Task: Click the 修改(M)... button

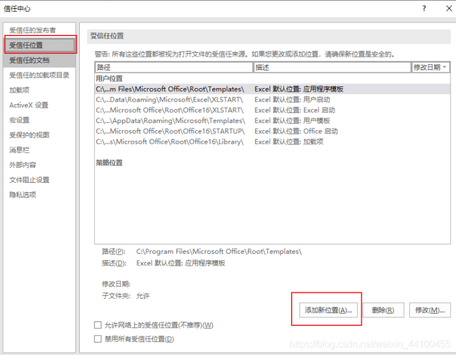Action: tap(430, 310)
